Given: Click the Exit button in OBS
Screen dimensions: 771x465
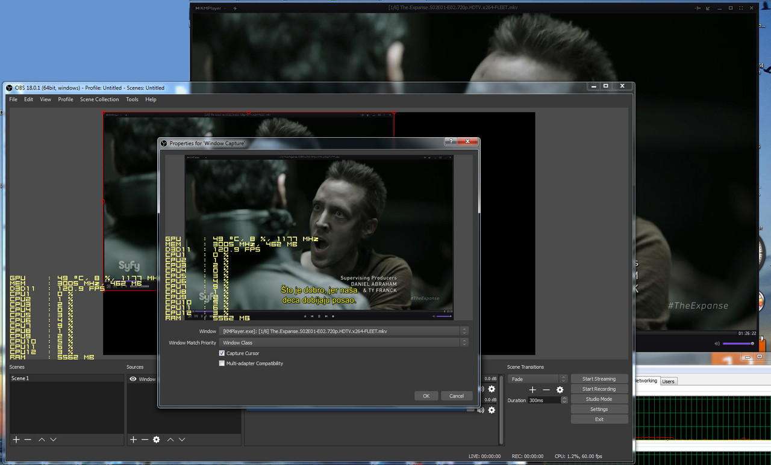Looking at the screenshot, I should [x=599, y=419].
